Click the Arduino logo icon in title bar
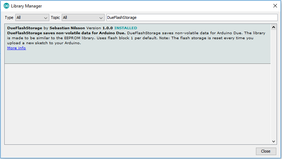Image resolution: width=282 pixels, height=159 pixels. 6,6
